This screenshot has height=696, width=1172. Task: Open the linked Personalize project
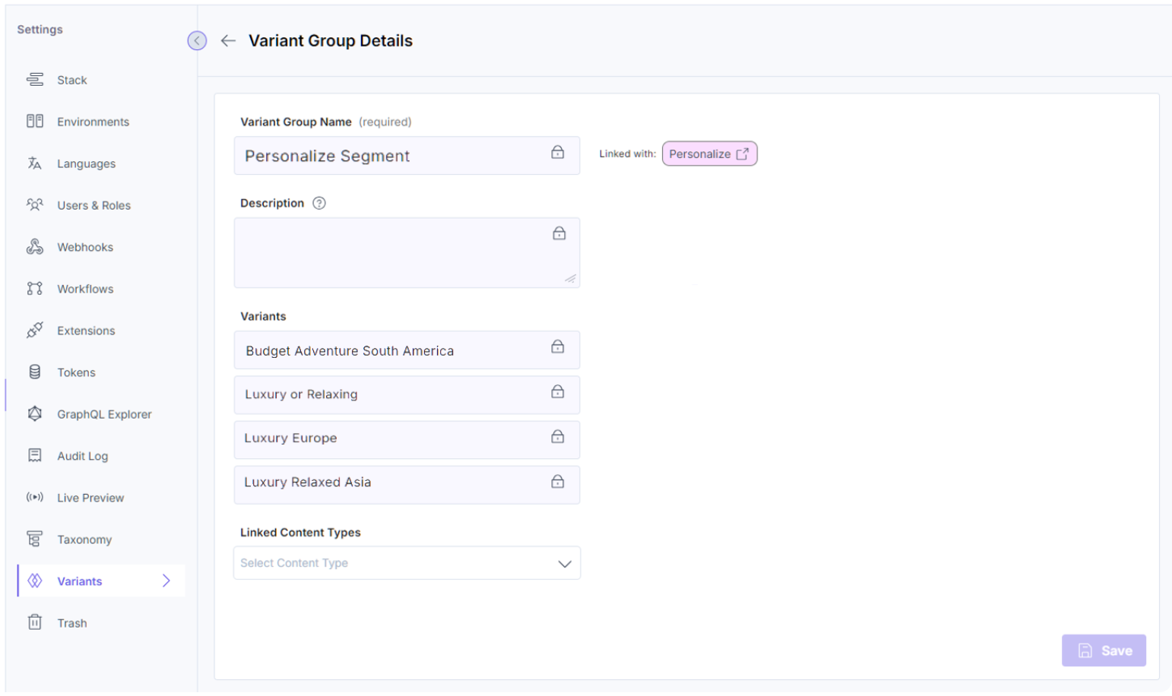[x=708, y=153]
